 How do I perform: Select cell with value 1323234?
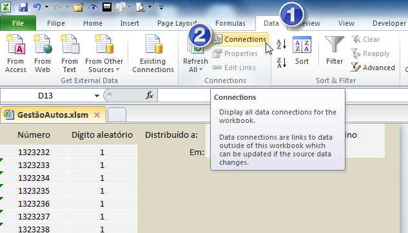click(x=34, y=178)
